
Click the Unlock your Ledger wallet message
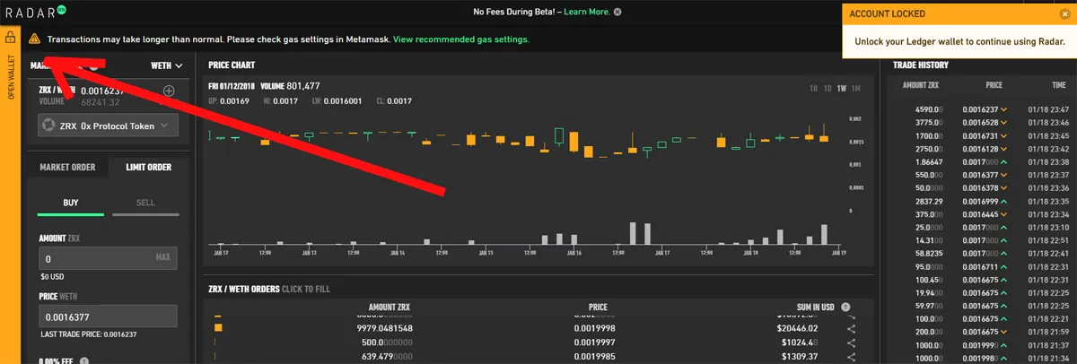[x=958, y=41]
